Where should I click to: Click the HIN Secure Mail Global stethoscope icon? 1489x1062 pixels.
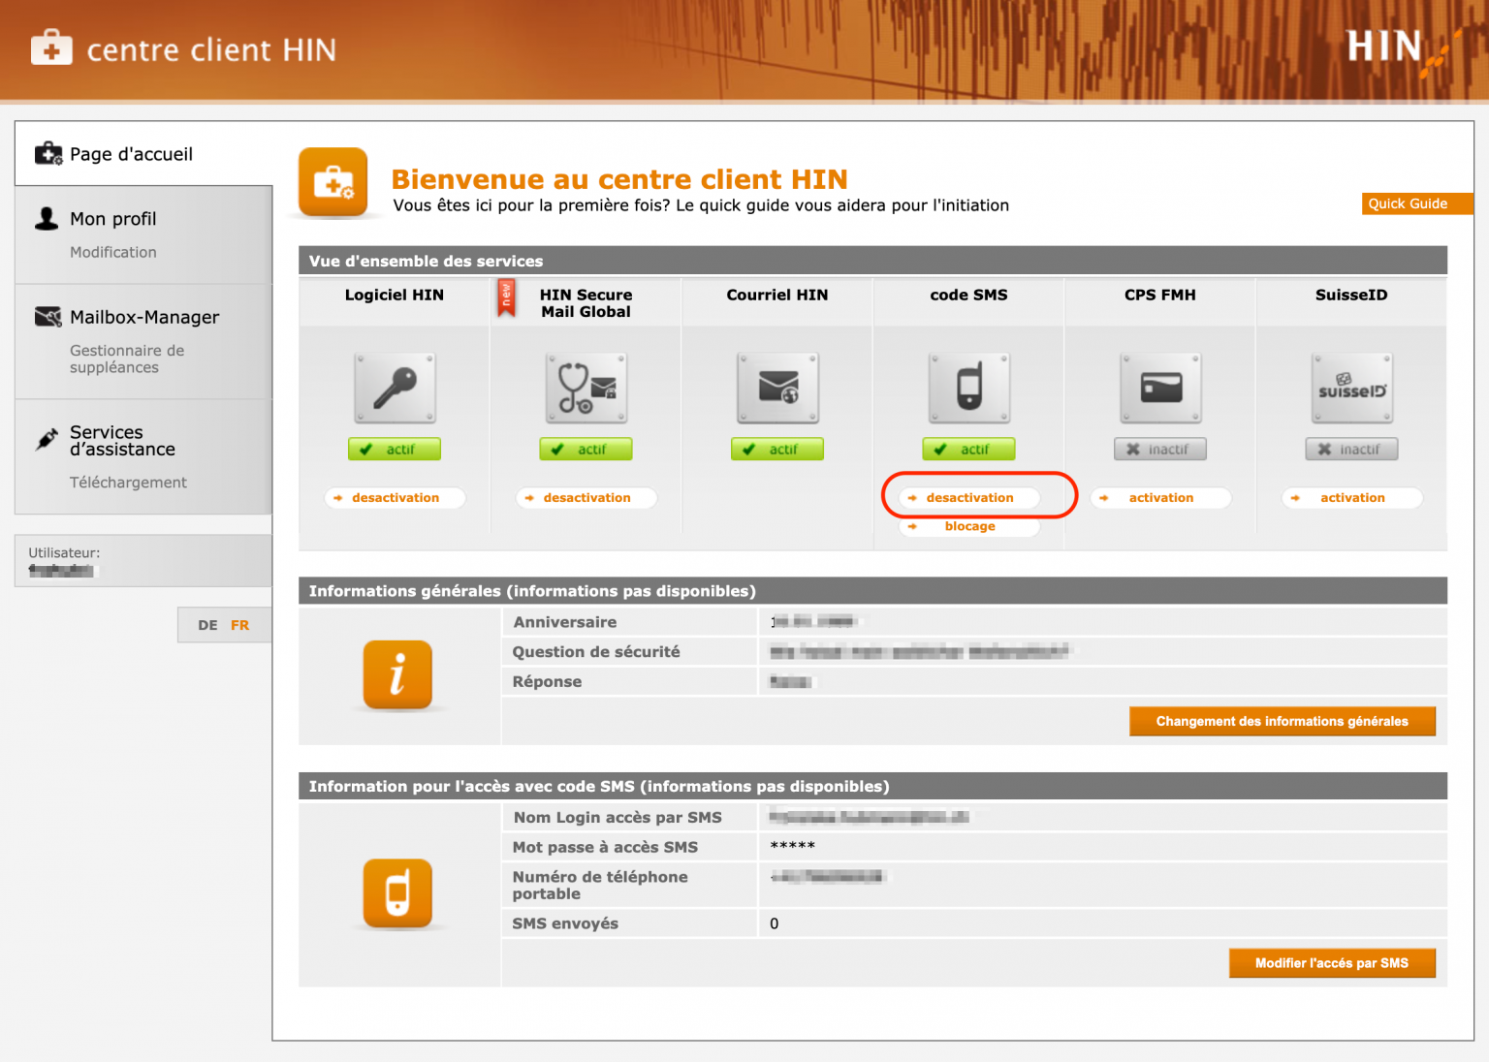586,388
